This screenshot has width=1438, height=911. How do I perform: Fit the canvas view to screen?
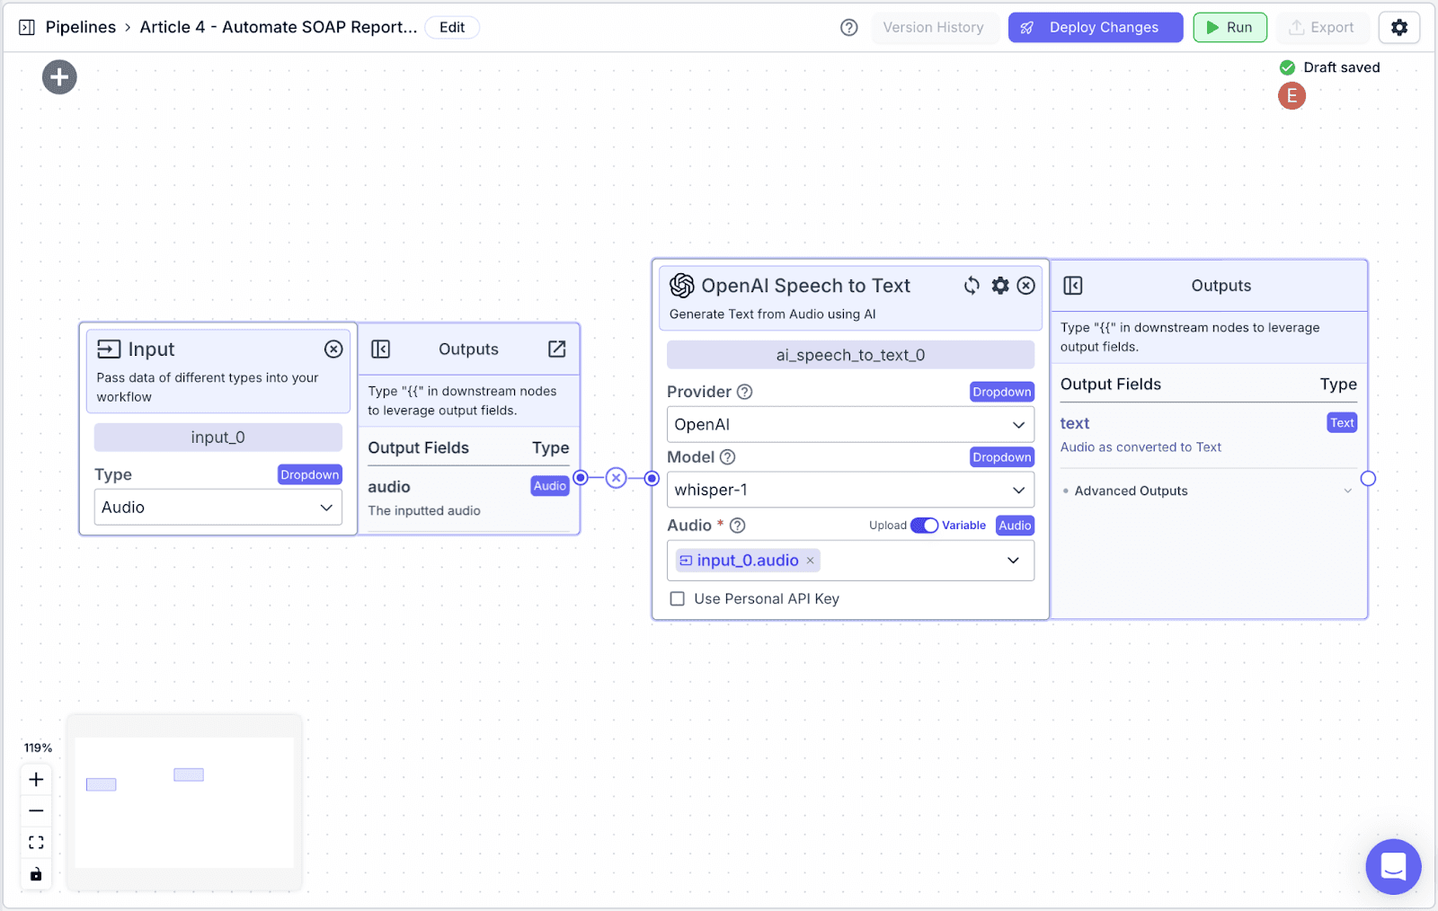click(x=36, y=842)
